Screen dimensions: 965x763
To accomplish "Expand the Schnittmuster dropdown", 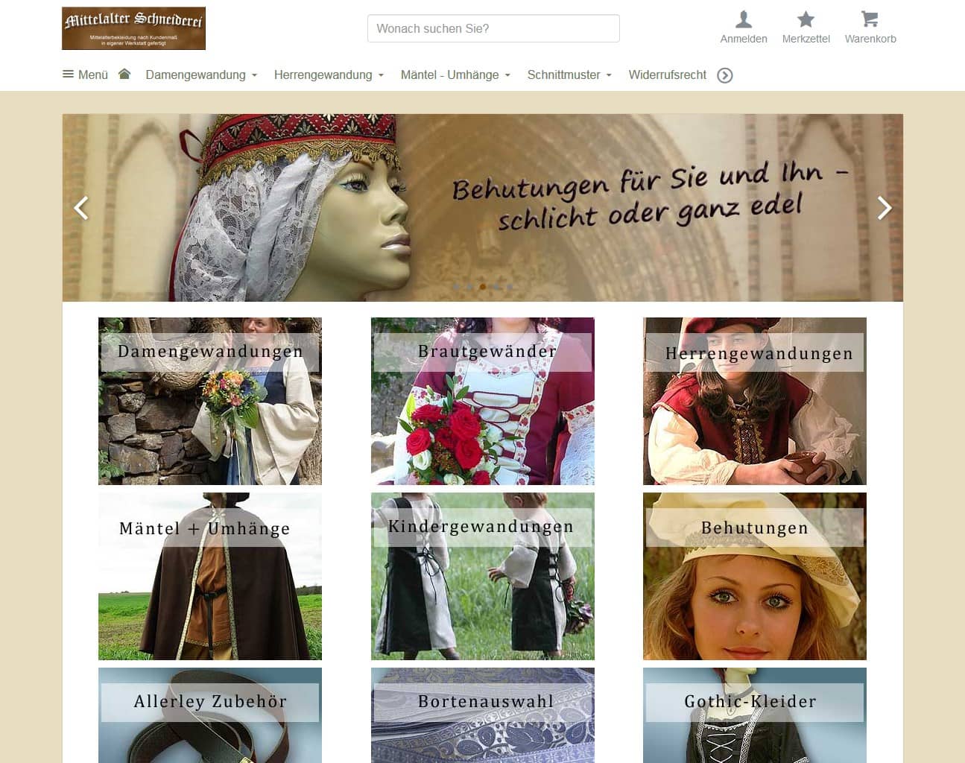I will pos(569,75).
